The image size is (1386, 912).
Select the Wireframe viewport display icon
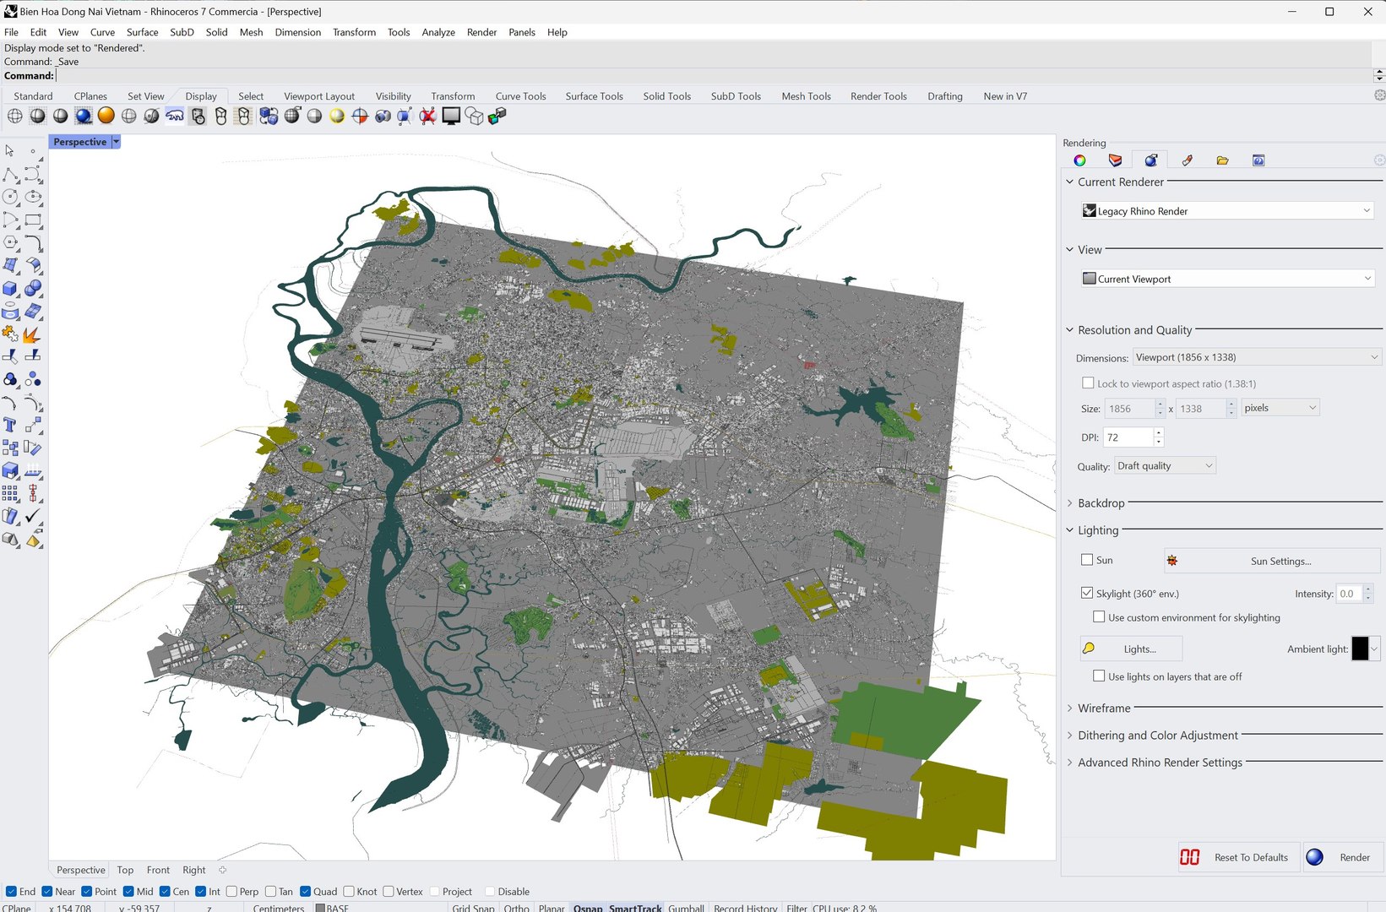15,116
